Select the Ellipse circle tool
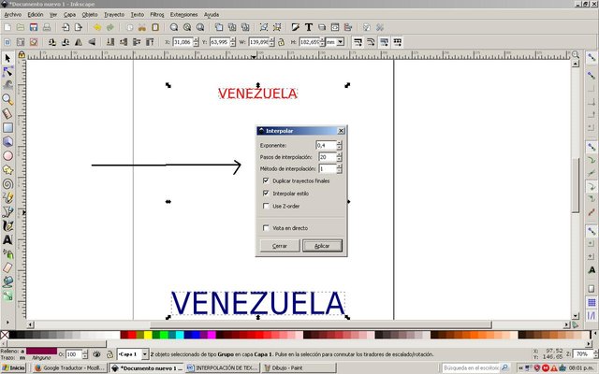The width and height of the screenshot is (599, 374). pos(7,156)
